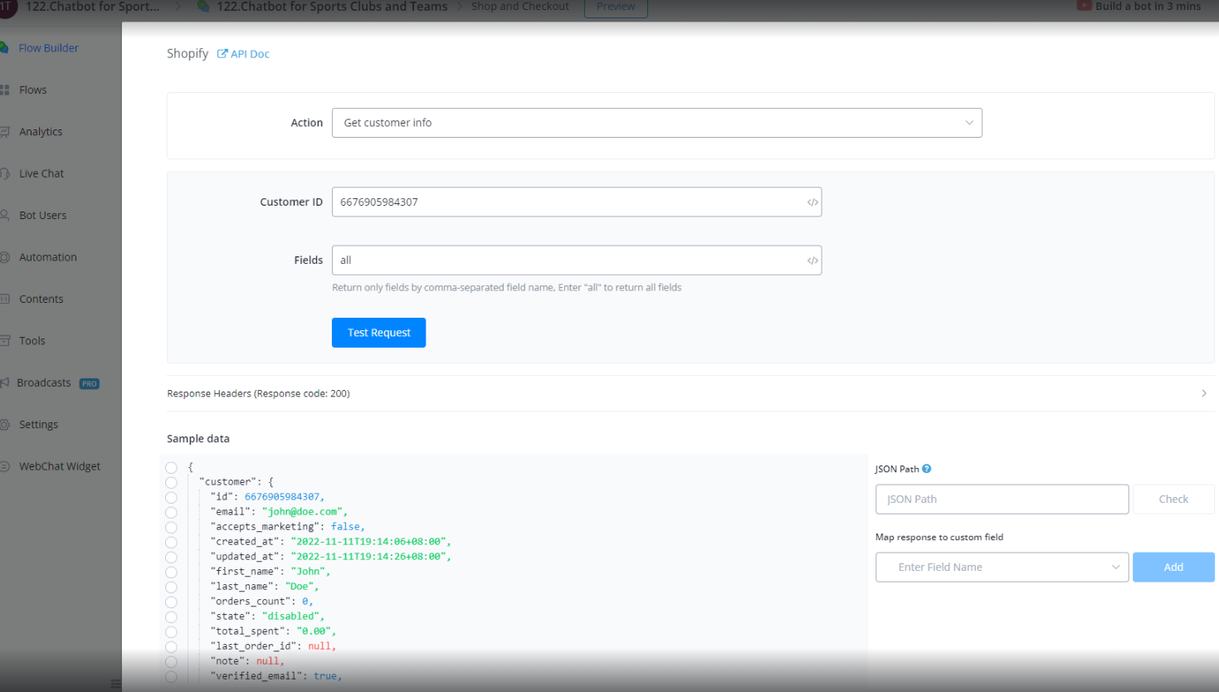The height and width of the screenshot is (692, 1219).
Task: Click the Flows sidebar icon
Action: click(5, 90)
